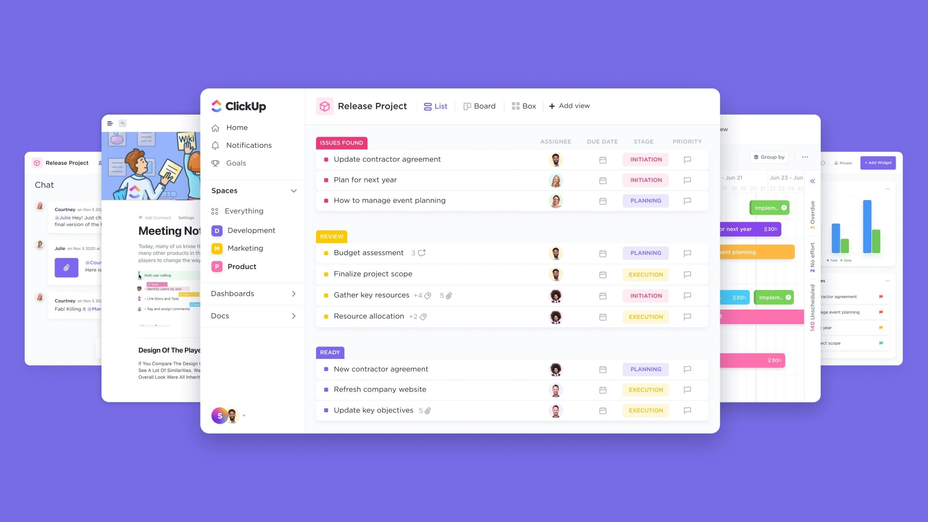Select the Marketing space item
The height and width of the screenshot is (522, 928).
[x=244, y=248]
